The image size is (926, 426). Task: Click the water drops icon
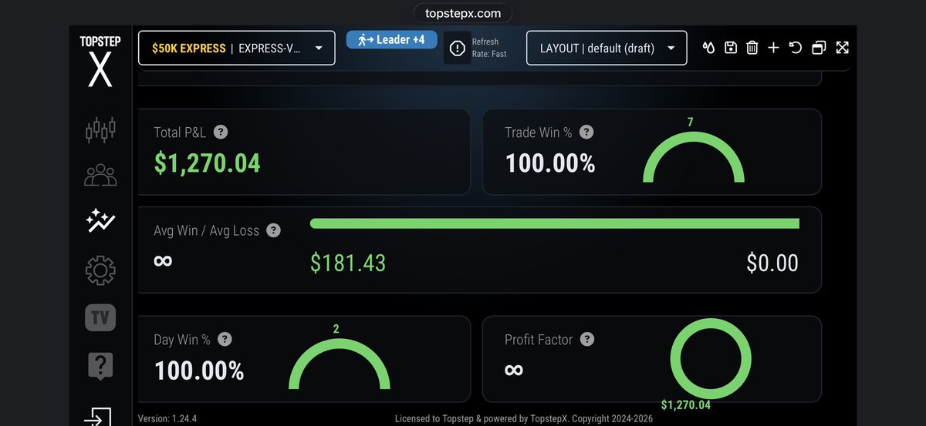(708, 48)
